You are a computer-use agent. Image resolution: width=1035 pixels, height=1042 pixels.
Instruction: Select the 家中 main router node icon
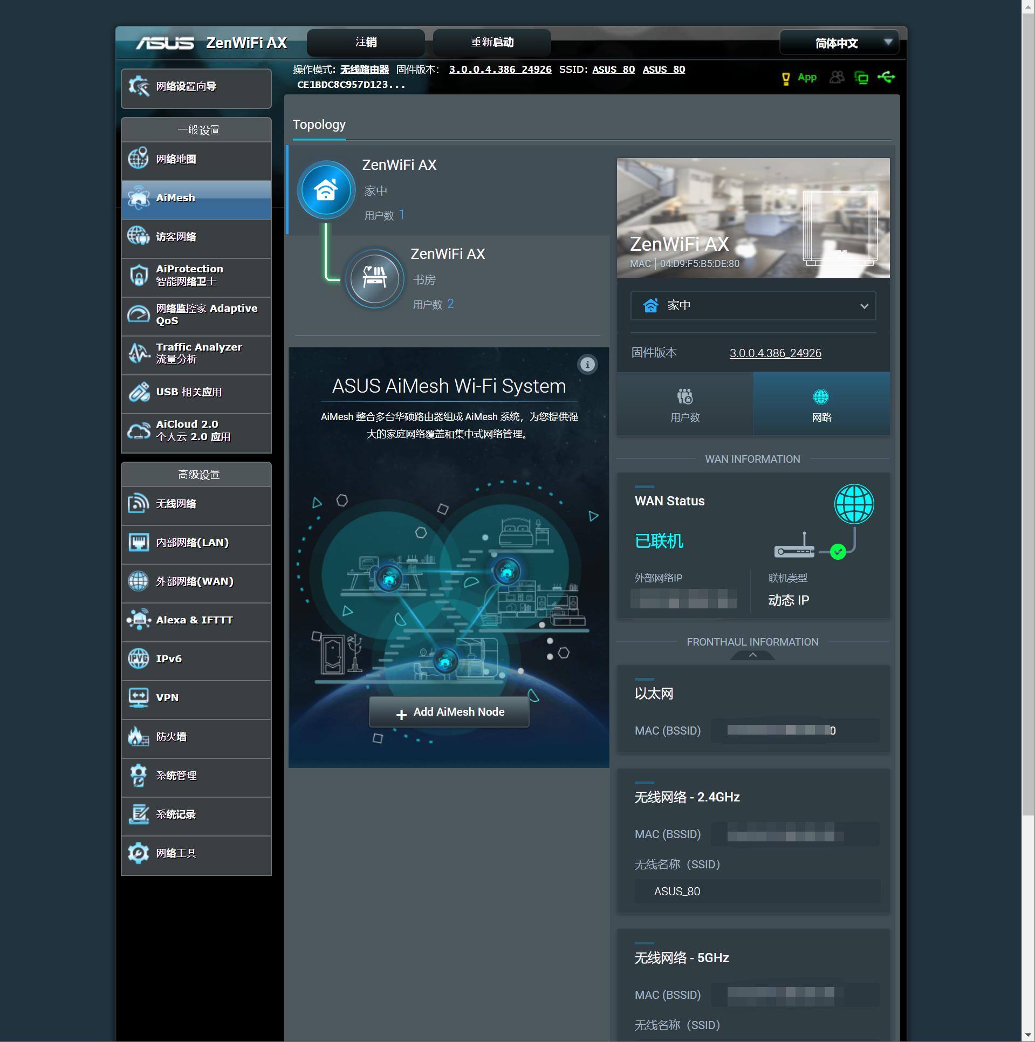click(x=326, y=190)
